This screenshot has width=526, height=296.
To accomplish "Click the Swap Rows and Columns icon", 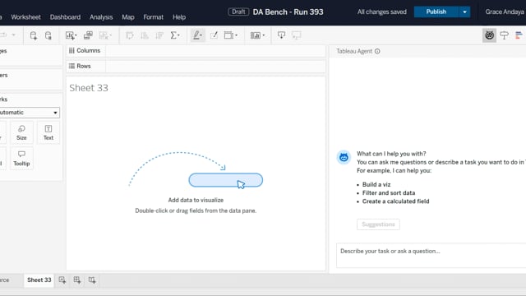I will (130, 35).
